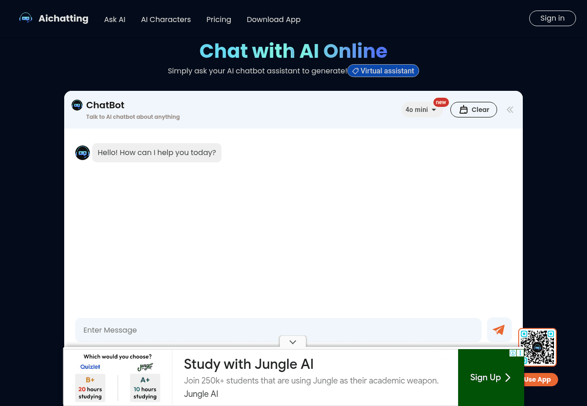This screenshot has height=406, width=587.
Task: Go to Pricing page
Action: pos(219,20)
